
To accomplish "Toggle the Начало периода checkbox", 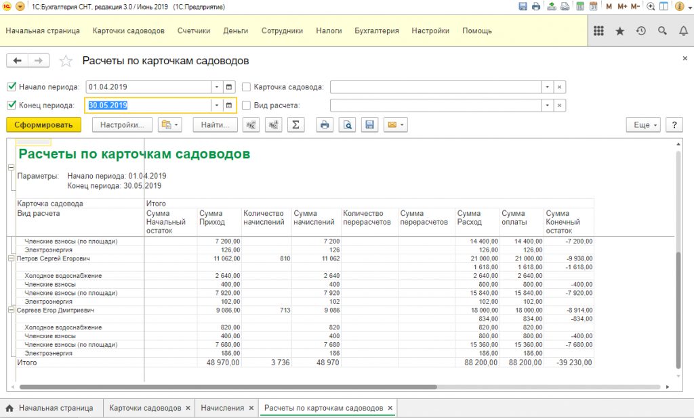I will click(x=12, y=87).
